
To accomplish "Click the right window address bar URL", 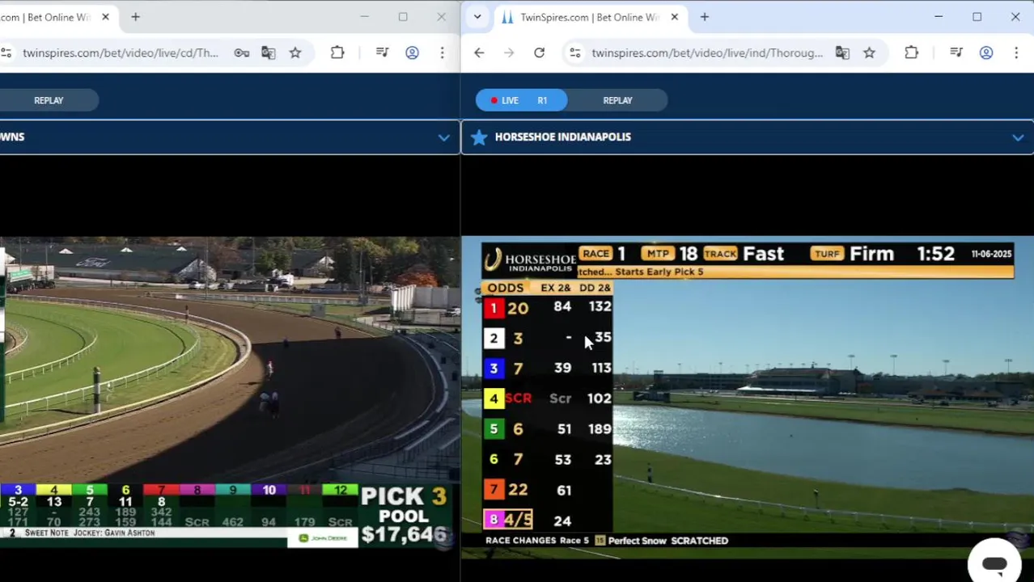I will [706, 53].
